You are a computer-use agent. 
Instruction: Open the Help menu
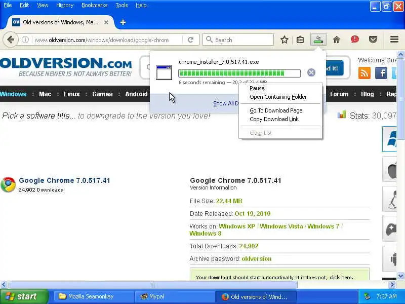141,5
